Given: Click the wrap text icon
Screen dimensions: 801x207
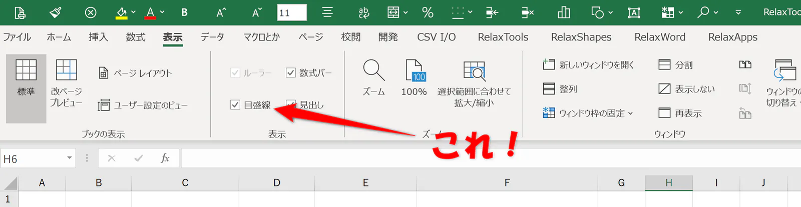Looking at the screenshot, I should (x=364, y=12).
